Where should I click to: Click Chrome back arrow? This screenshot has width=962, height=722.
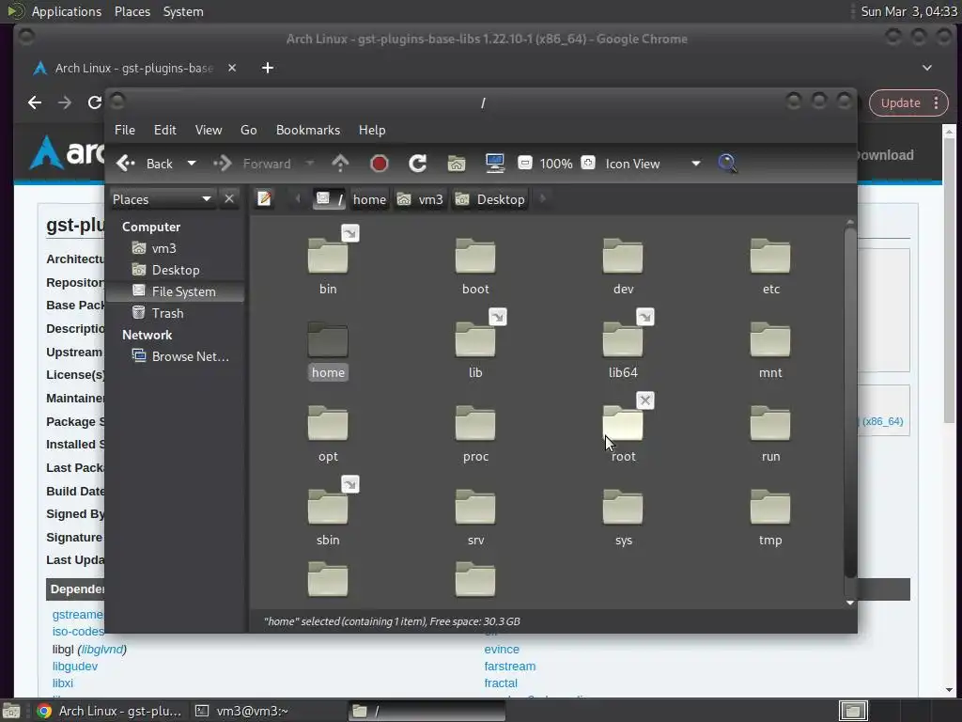point(35,102)
